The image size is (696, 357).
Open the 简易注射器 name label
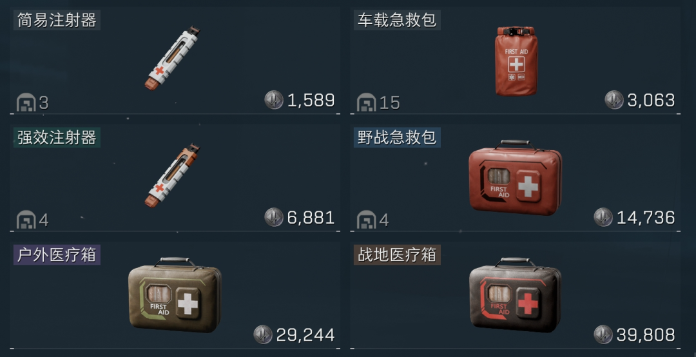[x=57, y=21]
